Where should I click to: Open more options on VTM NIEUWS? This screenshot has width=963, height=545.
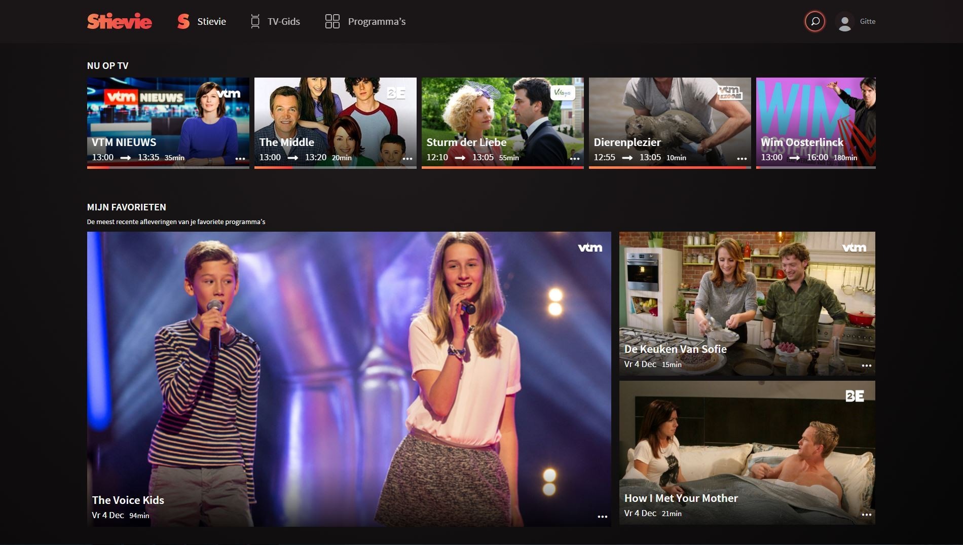240,159
